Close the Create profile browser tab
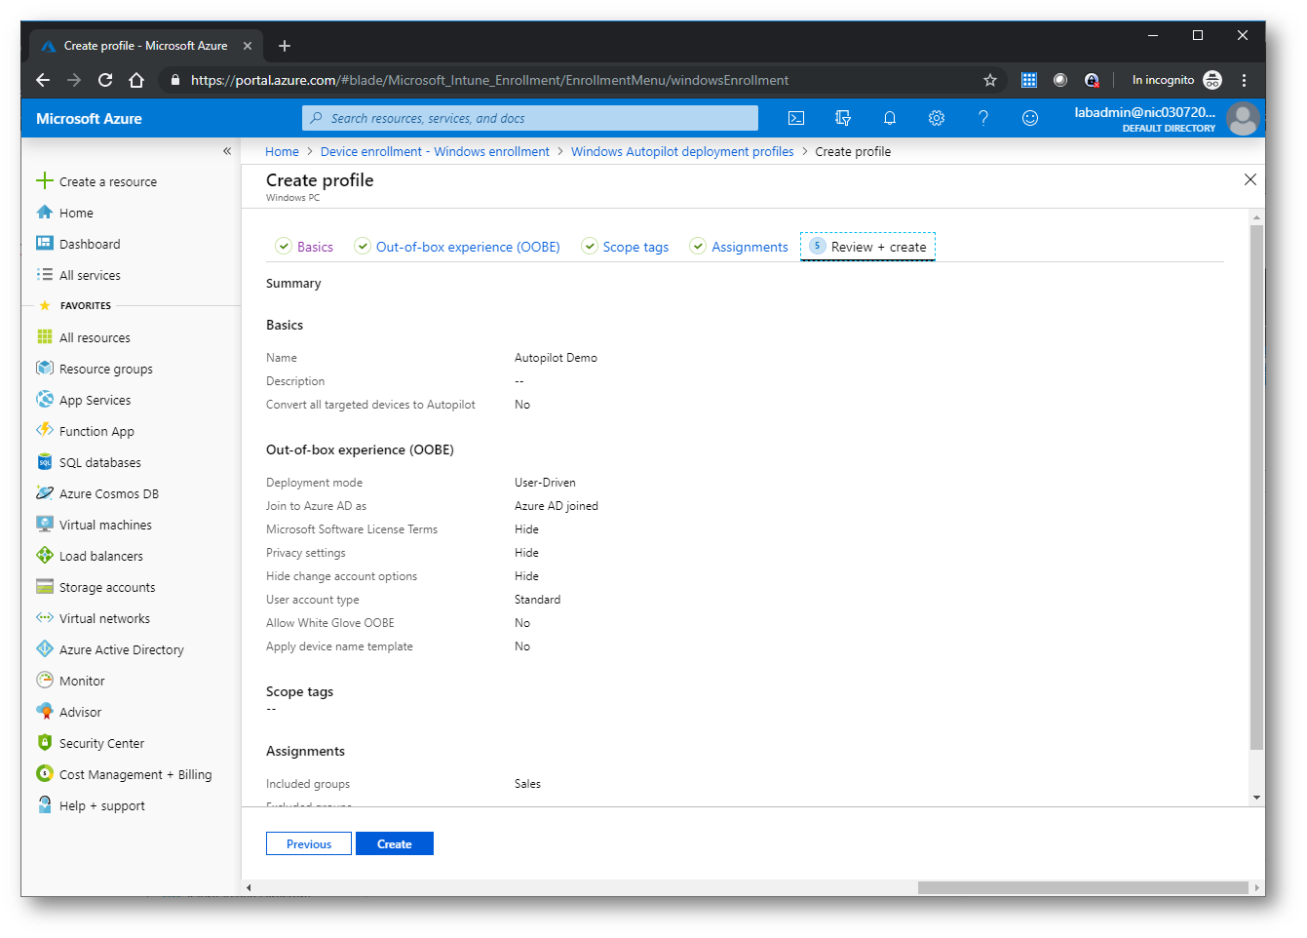The width and height of the screenshot is (1307, 938). click(x=248, y=46)
